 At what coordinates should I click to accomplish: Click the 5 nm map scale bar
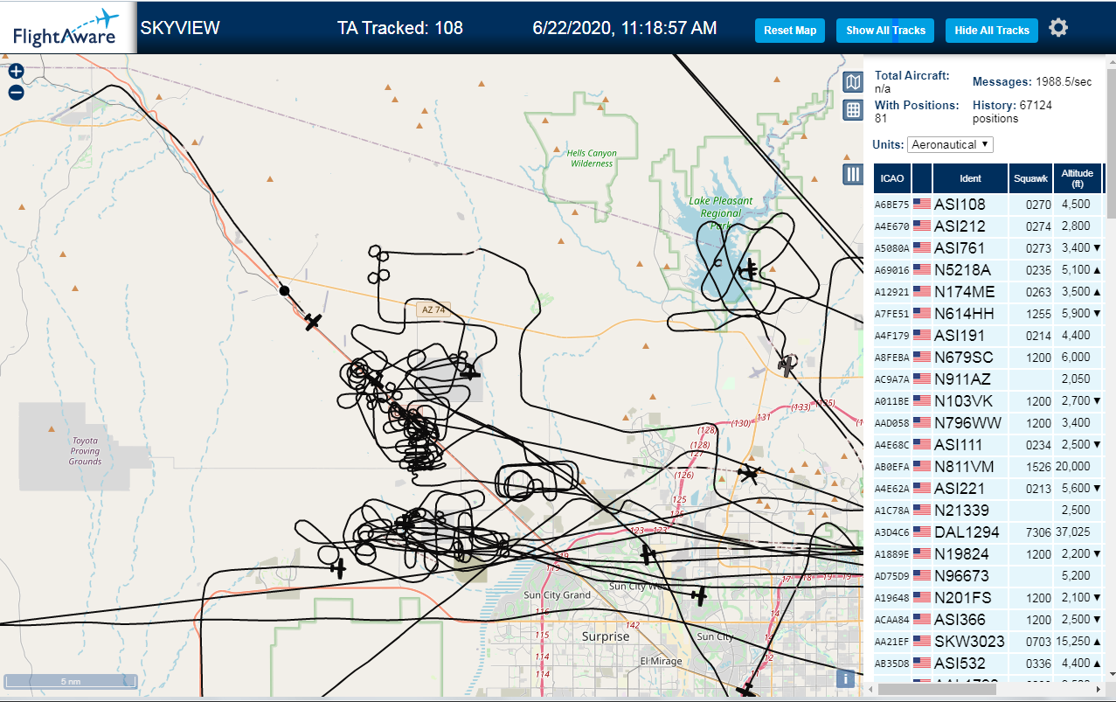[x=71, y=681]
